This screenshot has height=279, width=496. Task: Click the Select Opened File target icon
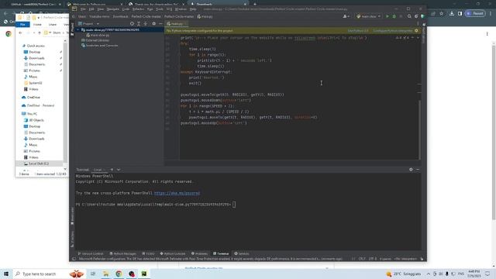click(x=132, y=24)
